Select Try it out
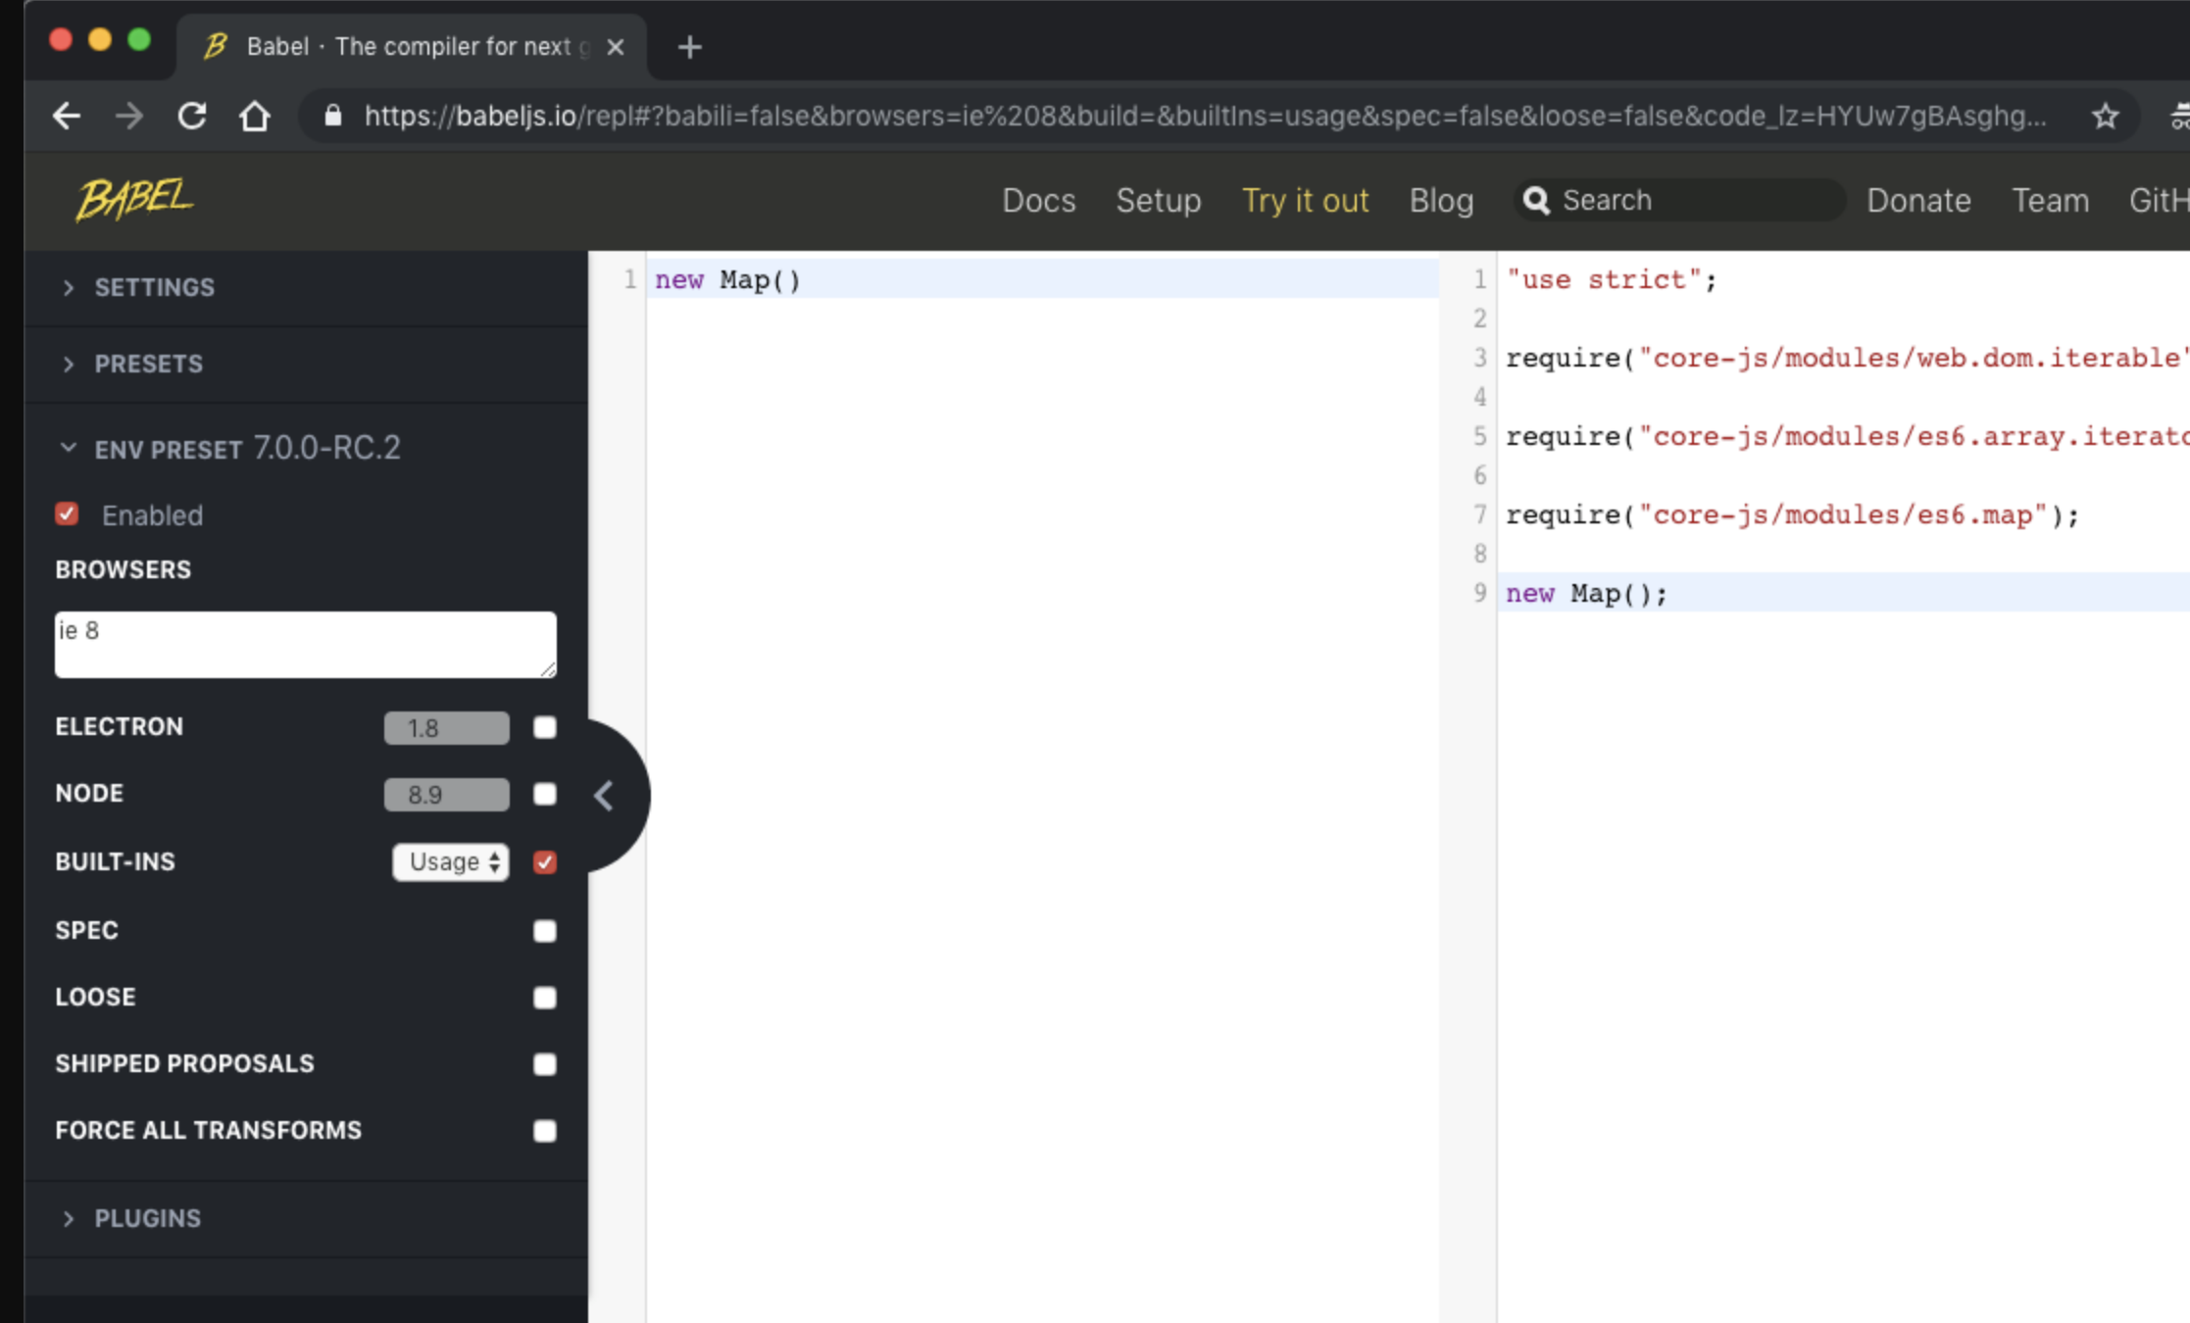2190x1323 pixels. click(x=1305, y=200)
